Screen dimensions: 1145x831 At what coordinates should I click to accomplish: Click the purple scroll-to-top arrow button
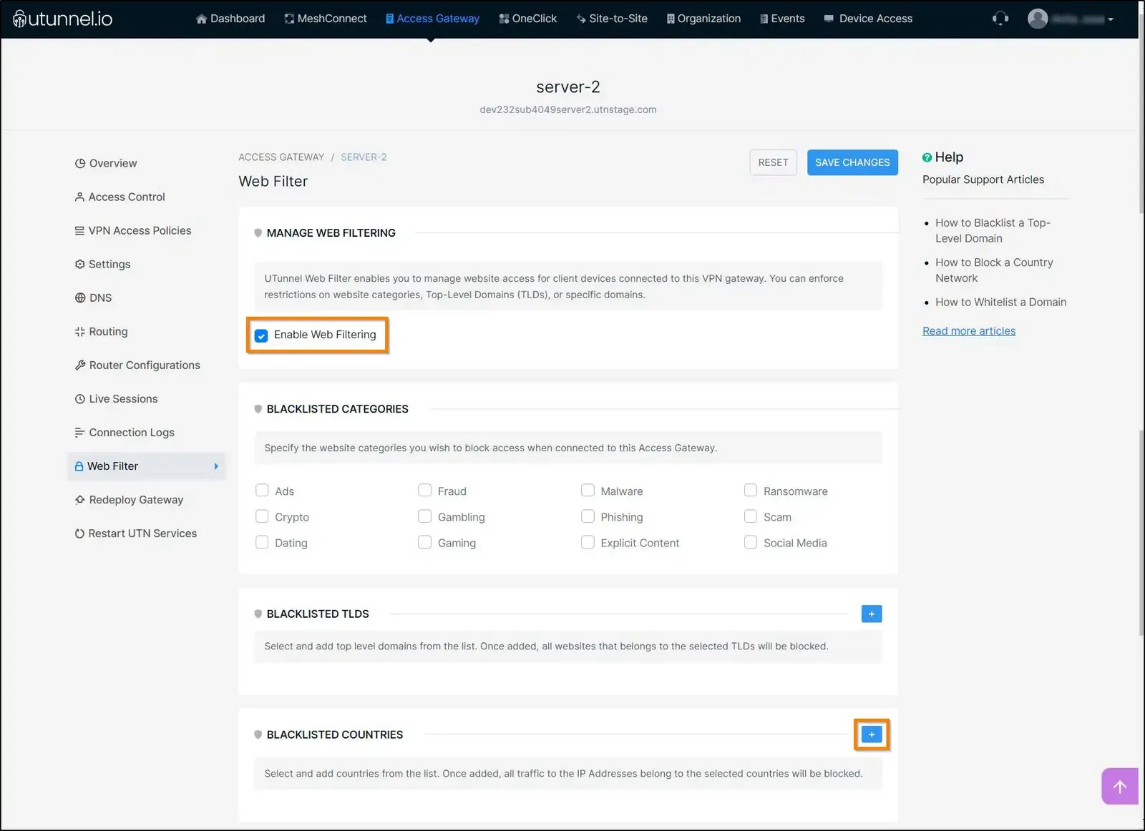tap(1119, 787)
